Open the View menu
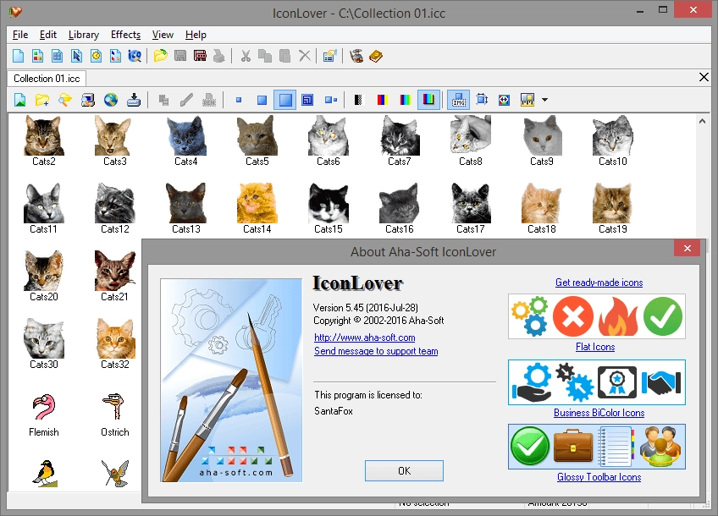The height and width of the screenshot is (516, 718). click(163, 35)
